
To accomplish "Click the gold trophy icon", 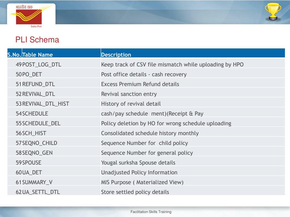I will pos(273,11).
